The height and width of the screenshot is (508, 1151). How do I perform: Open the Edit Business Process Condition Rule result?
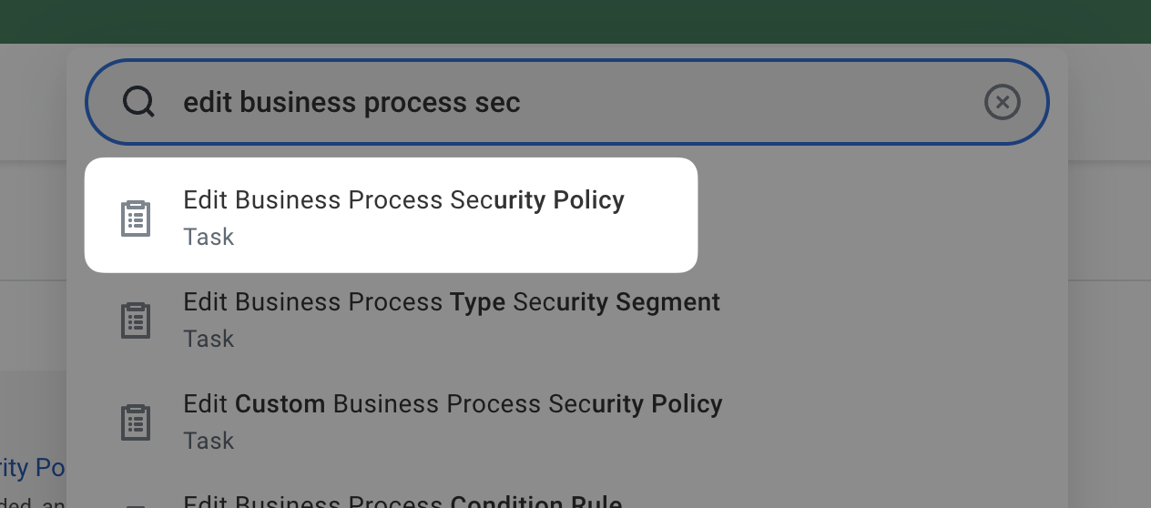click(402, 502)
